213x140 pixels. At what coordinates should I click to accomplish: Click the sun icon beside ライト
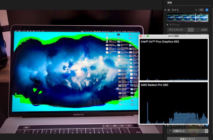(x=169, y=10)
